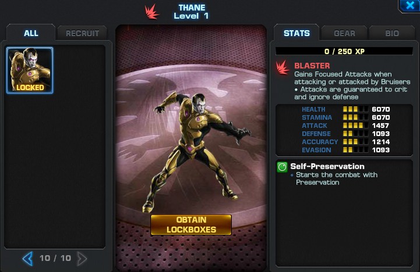This screenshot has width=420, height=272.
Task: Select the locked Thane portrait
Action: [30, 70]
